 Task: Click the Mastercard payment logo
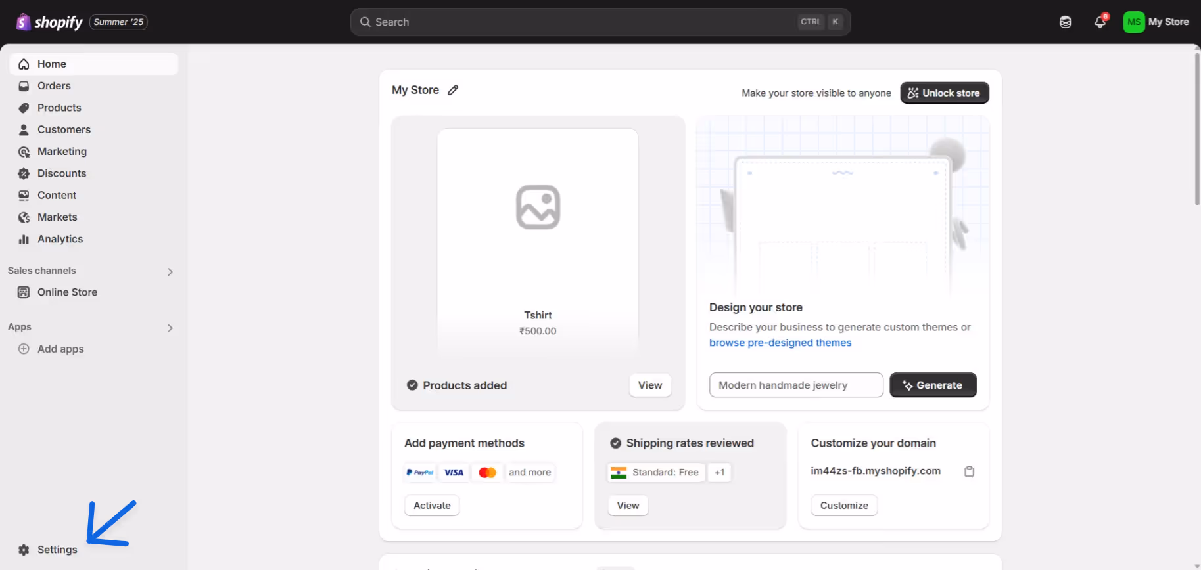487,473
